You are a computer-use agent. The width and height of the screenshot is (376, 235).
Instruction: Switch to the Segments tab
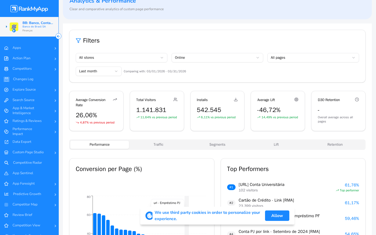coord(217,145)
